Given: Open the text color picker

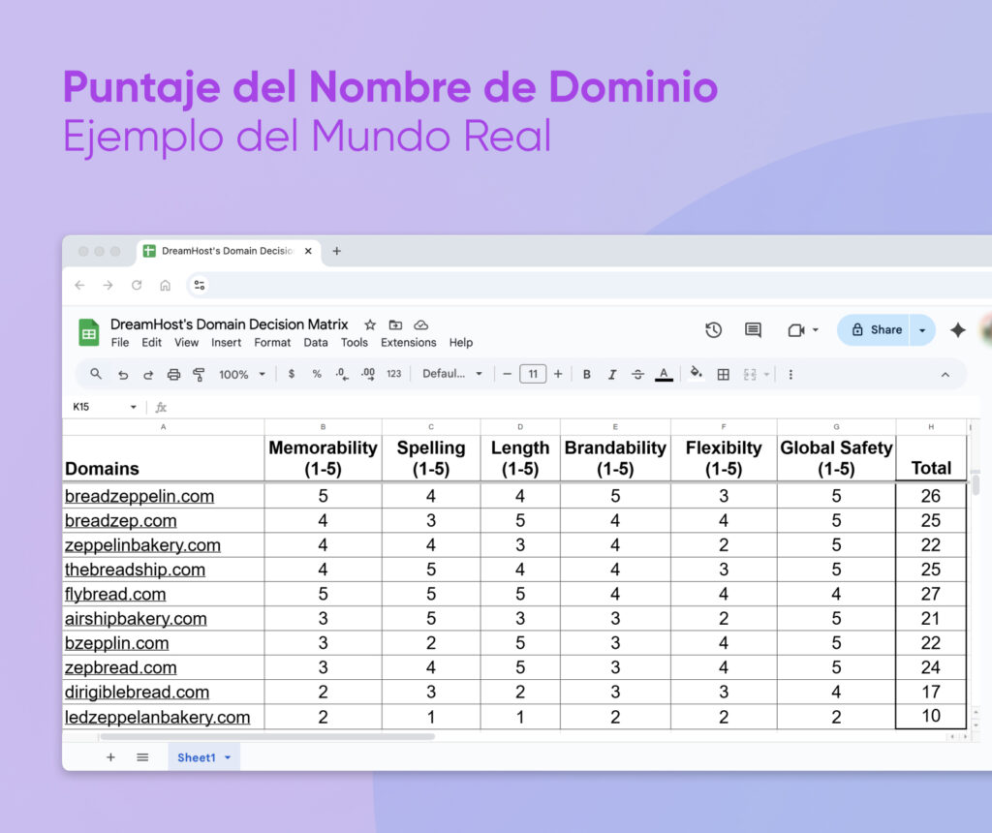Looking at the screenshot, I should click(664, 373).
